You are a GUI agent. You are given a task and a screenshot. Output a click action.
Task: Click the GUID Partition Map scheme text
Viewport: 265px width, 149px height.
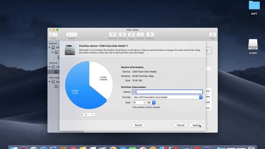pos(143,76)
